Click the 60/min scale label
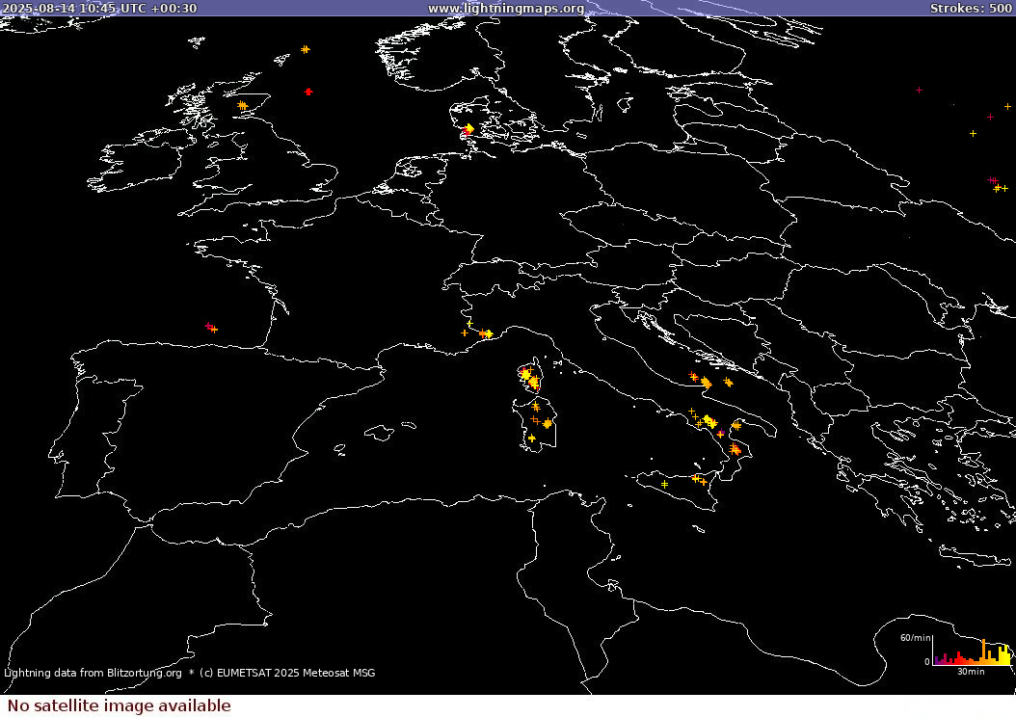The image size is (1016, 718). coord(915,638)
